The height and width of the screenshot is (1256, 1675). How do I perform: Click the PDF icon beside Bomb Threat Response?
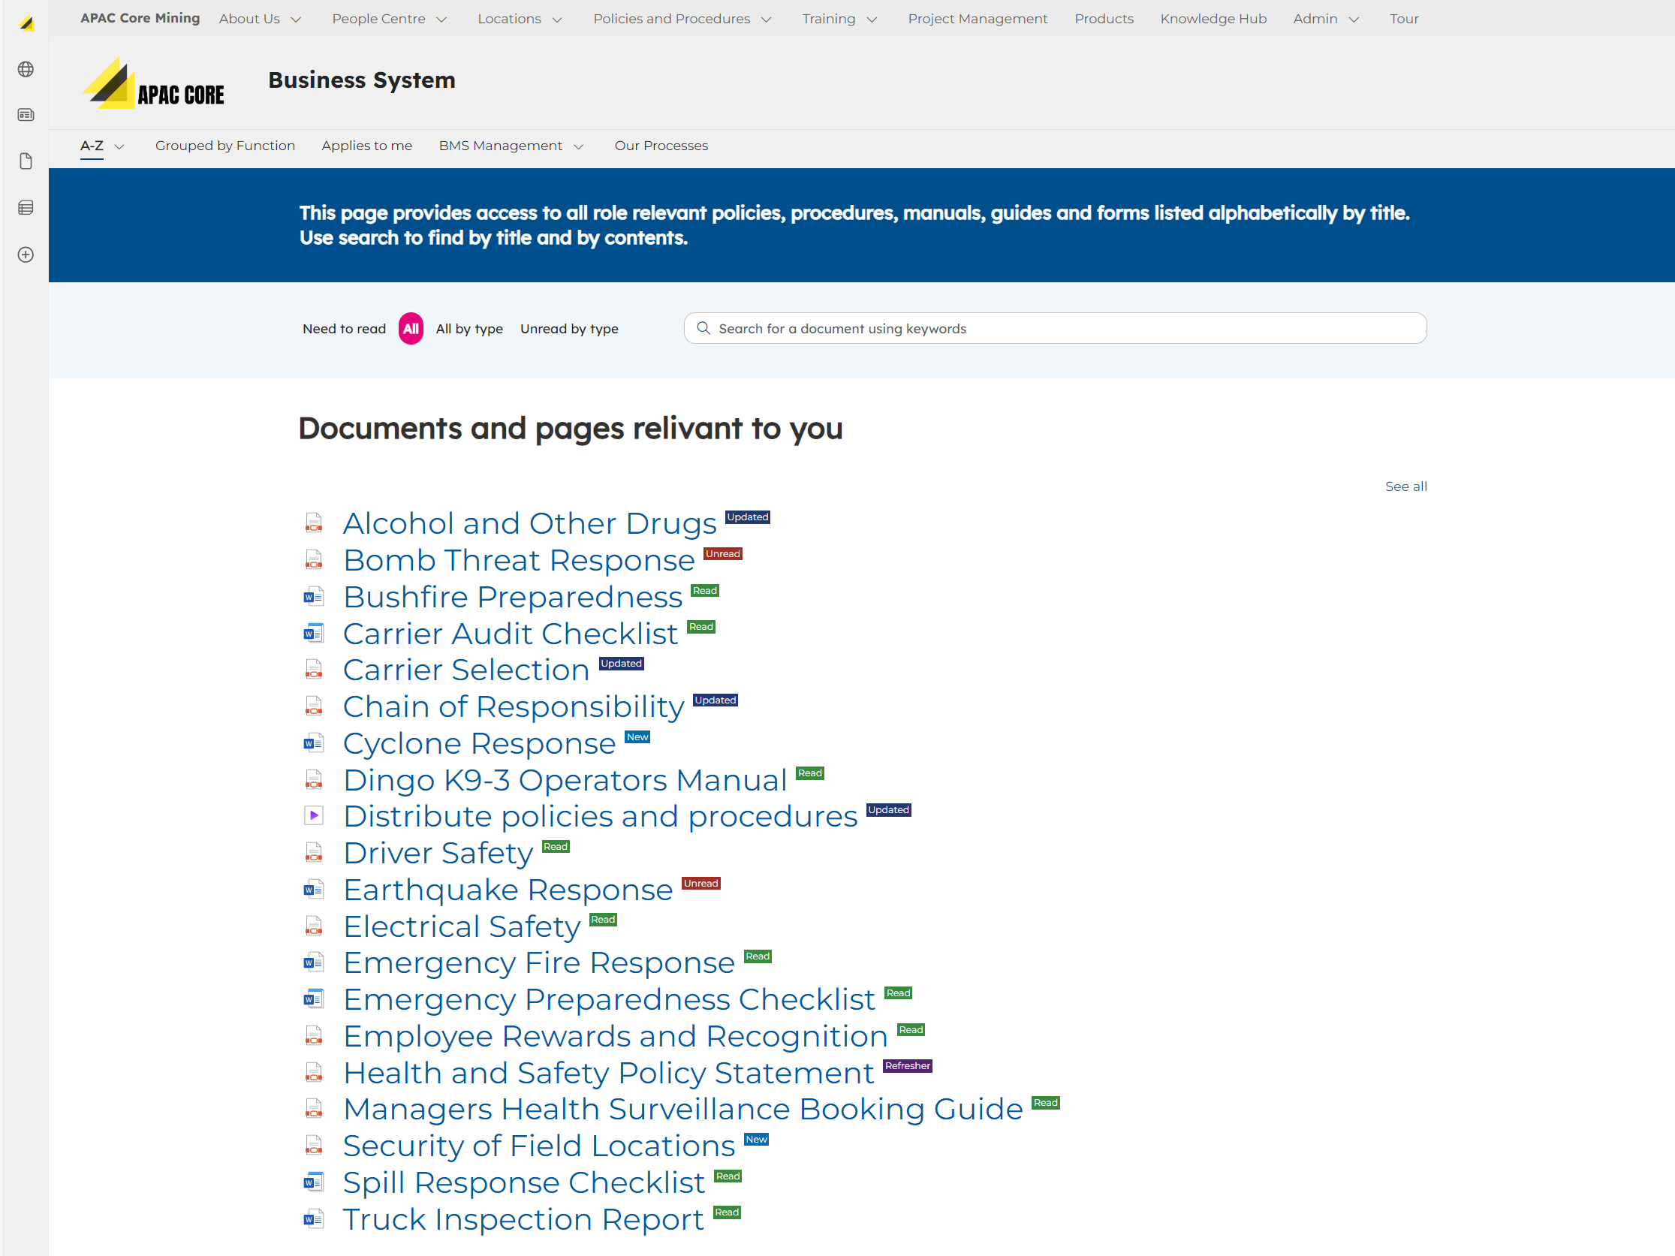(314, 560)
